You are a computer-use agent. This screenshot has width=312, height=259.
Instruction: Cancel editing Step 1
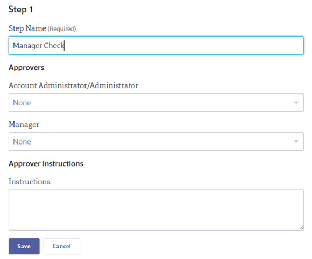[x=62, y=246]
